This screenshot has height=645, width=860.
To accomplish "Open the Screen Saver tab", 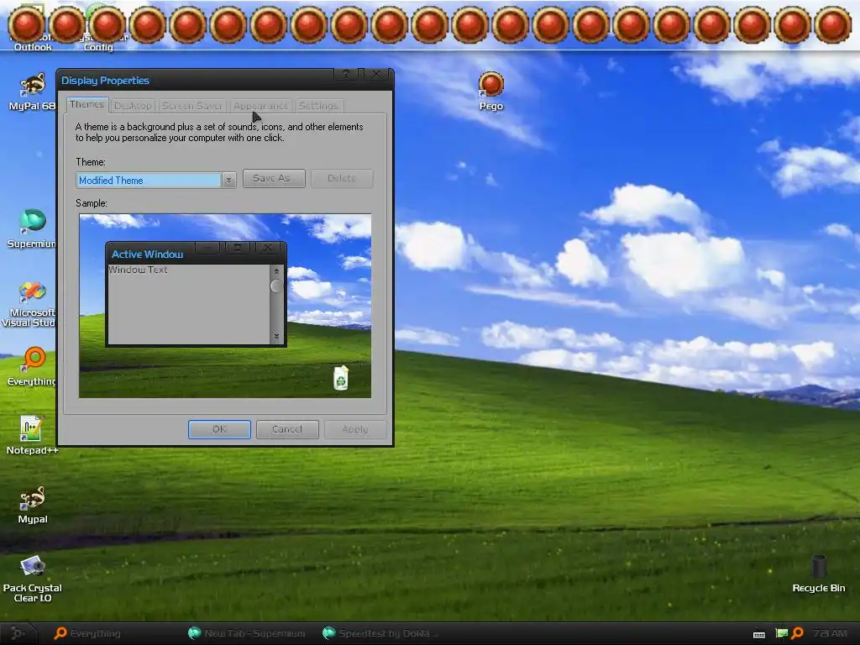I will coord(192,105).
